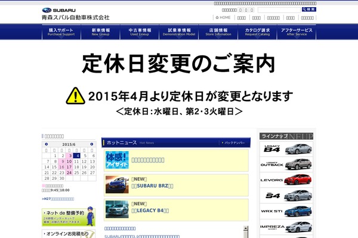Image resolution: width=358 pixels, height=238 pixels.
Task: Click the 青森スバル自動車株式会社 company name
Action: pyautogui.click(x=76, y=17)
